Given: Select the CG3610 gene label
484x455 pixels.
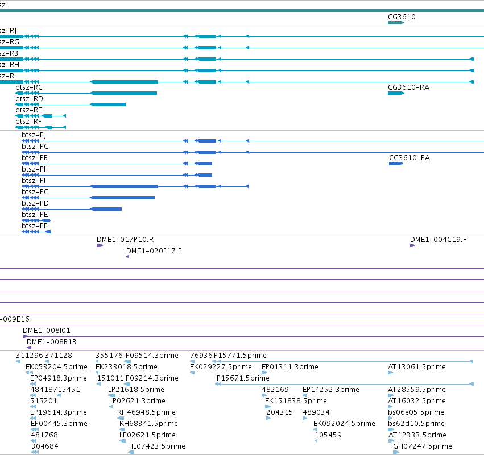Looking at the screenshot, I should [402, 17].
